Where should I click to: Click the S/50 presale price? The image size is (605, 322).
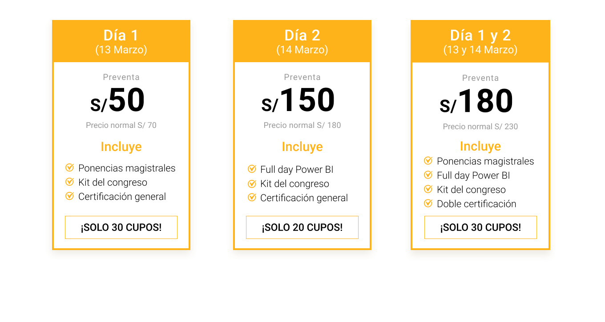[x=118, y=101]
